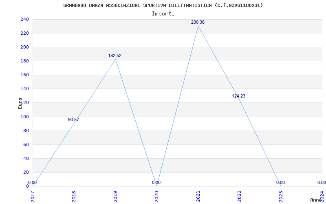326x204 pixels.
Task: Click the 0.00 label above 2020
Action: click(x=156, y=182)
